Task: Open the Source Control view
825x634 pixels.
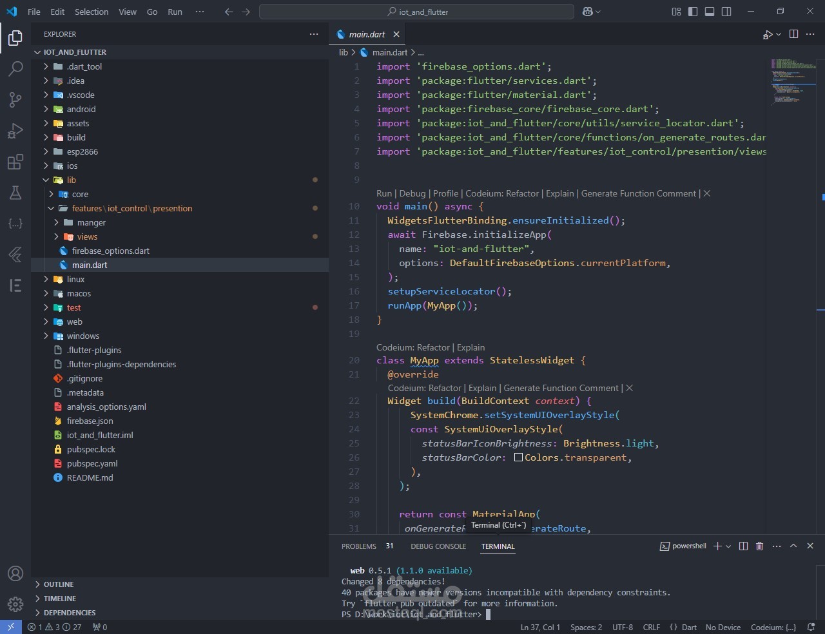Action: [x=15, y=99]
